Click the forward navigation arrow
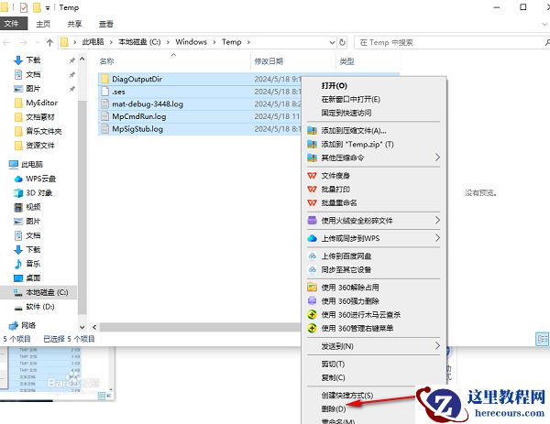Image resolution: width=550 pixels, height=424 pixels. point(23,42)
